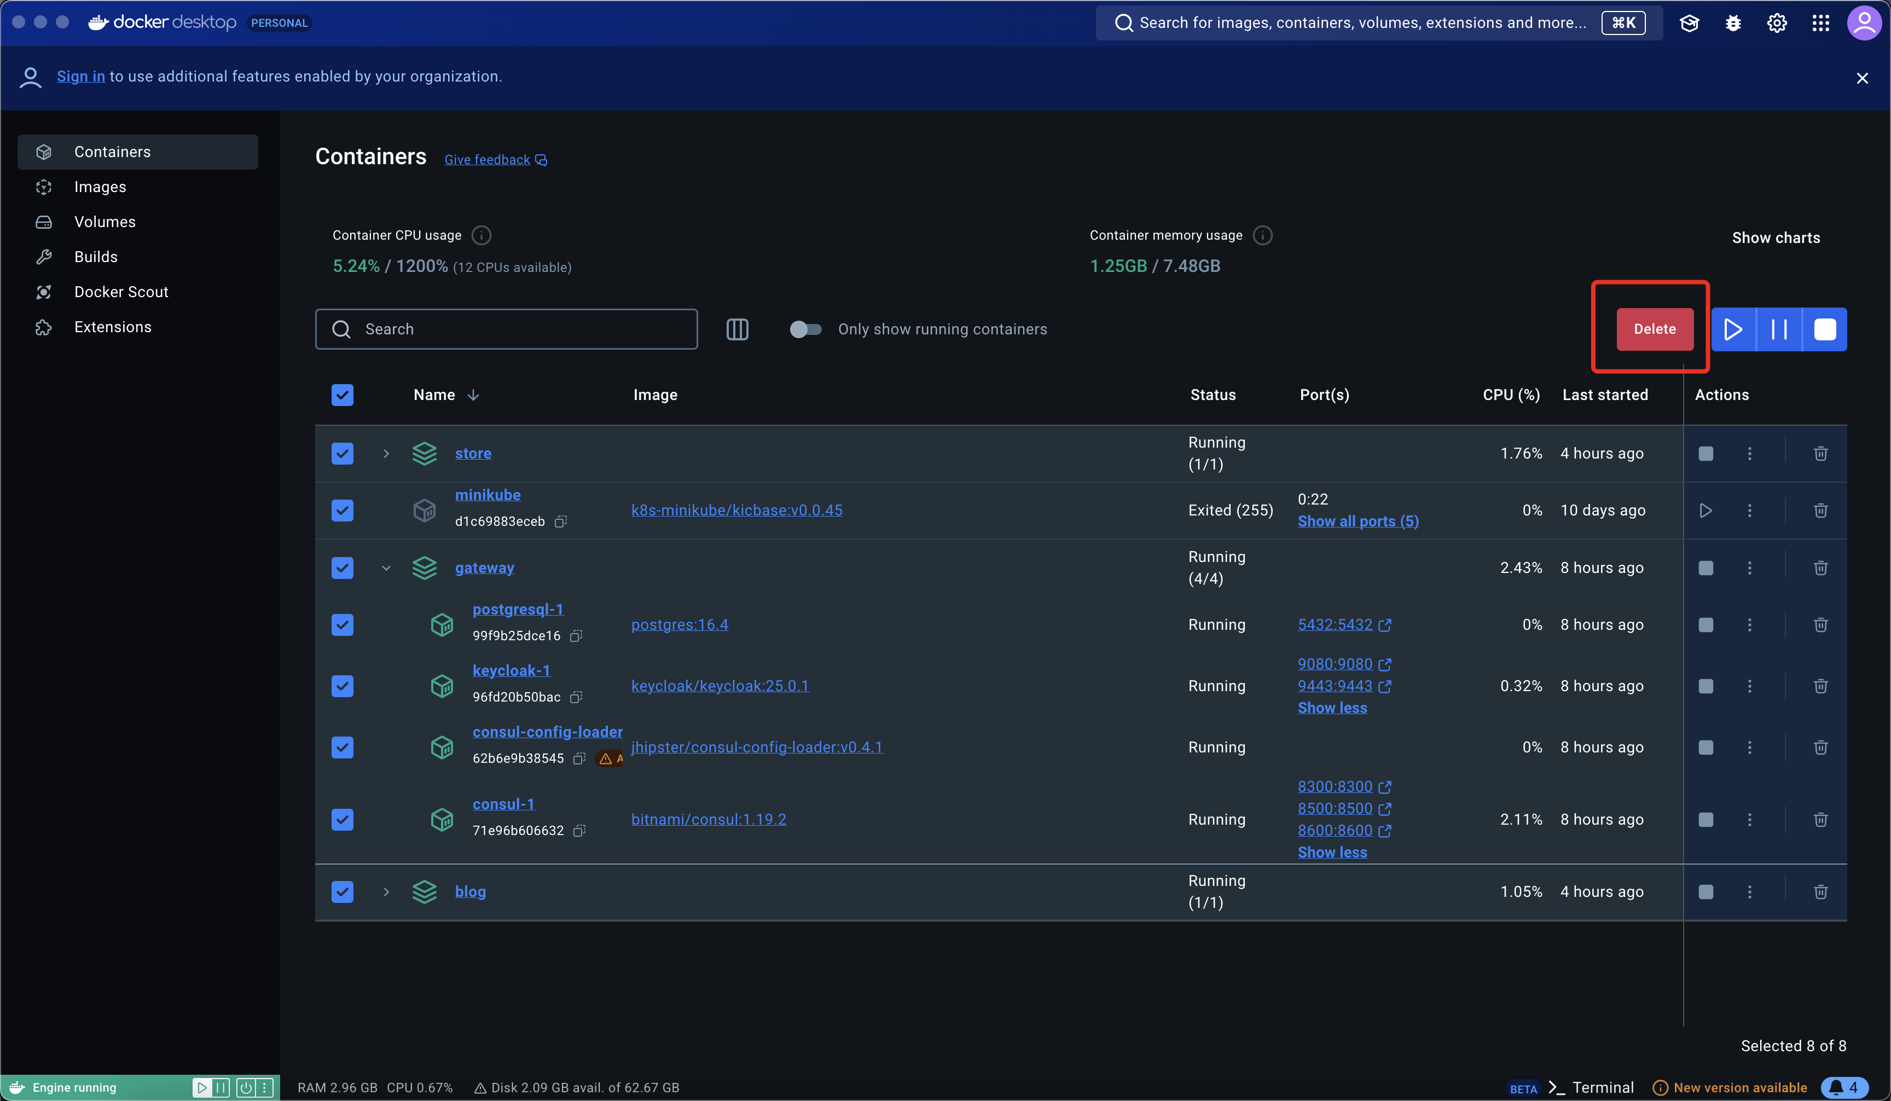The width and height of the screenshot is (1891, 1101).
Task: Open Images in the sidebar
Action: click(100, 187)
